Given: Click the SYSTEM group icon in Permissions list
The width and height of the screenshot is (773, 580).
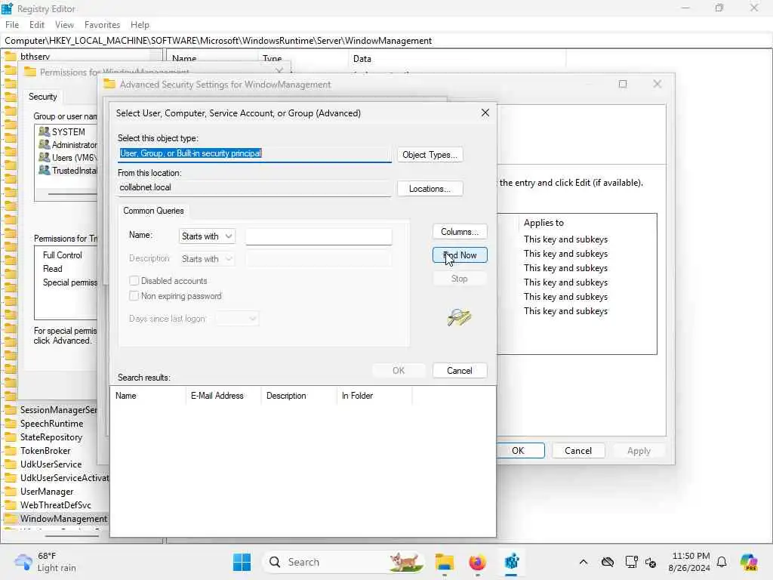Looking at the screenshot, I should [x=44, y=131].
